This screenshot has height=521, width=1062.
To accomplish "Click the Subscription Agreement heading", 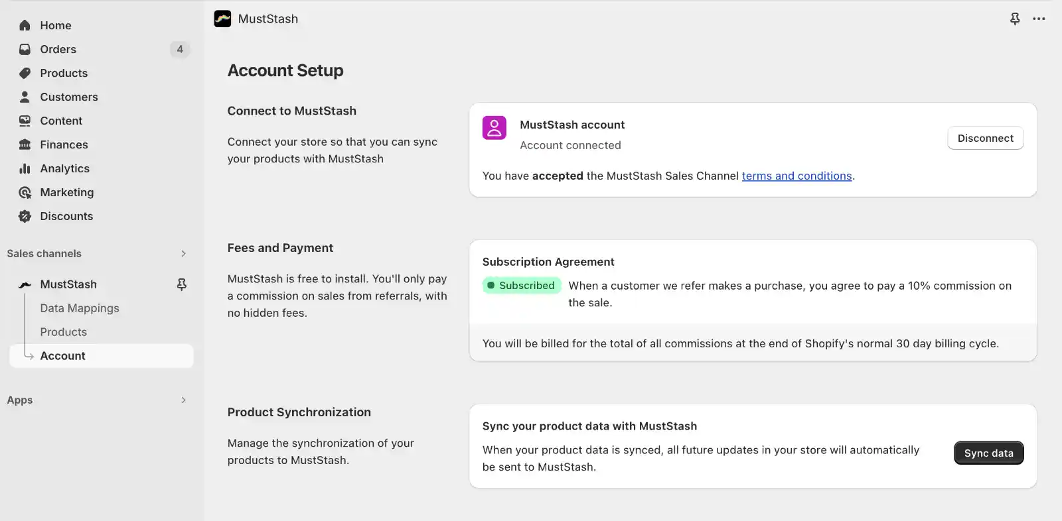I will (548, 262).
